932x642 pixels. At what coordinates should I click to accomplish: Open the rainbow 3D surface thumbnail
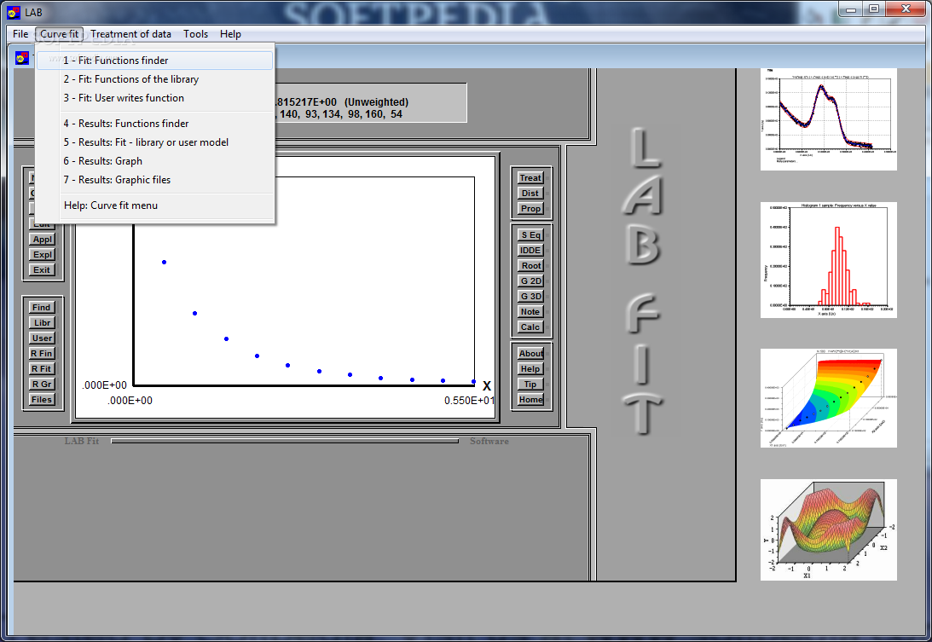[829, 398]
